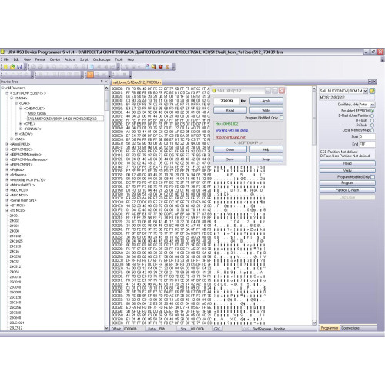Screen dimensions: 385x385
Task: Click Apply button in SAIL XEQ512 dialog
Action: (266, 101)
